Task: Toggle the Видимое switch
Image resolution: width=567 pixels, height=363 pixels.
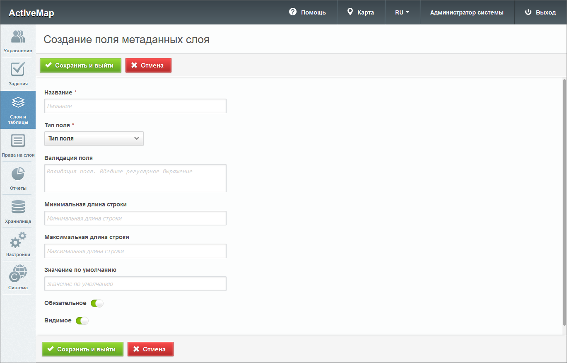Action: coord(82,321)
